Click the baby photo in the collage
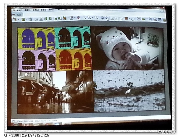The image size is (179, 138). [x=127, y=48]
